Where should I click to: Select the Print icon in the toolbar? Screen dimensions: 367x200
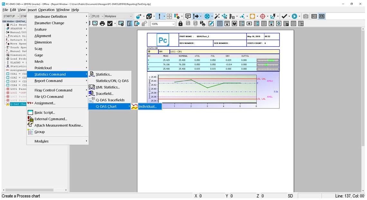(103, 23)
